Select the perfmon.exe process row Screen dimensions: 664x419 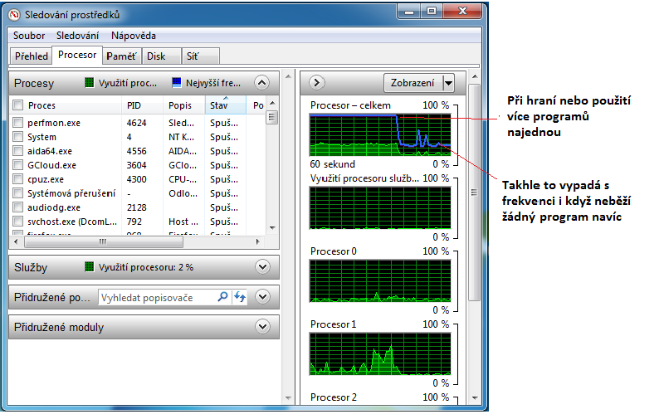138,123
